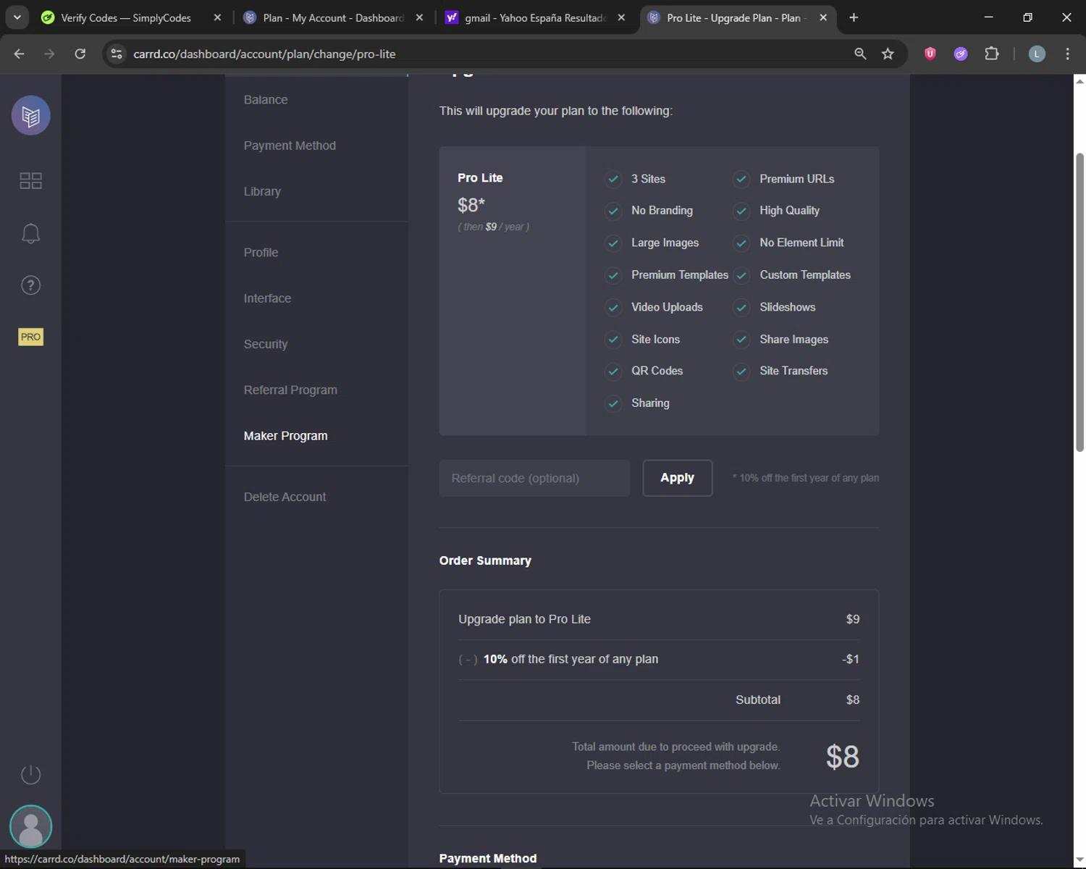
Task: Bookmark this page with star icon
Action: coord(888,54)
